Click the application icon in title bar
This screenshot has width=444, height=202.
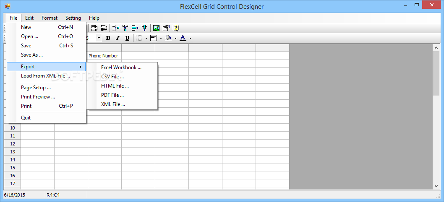click(7, 6)
